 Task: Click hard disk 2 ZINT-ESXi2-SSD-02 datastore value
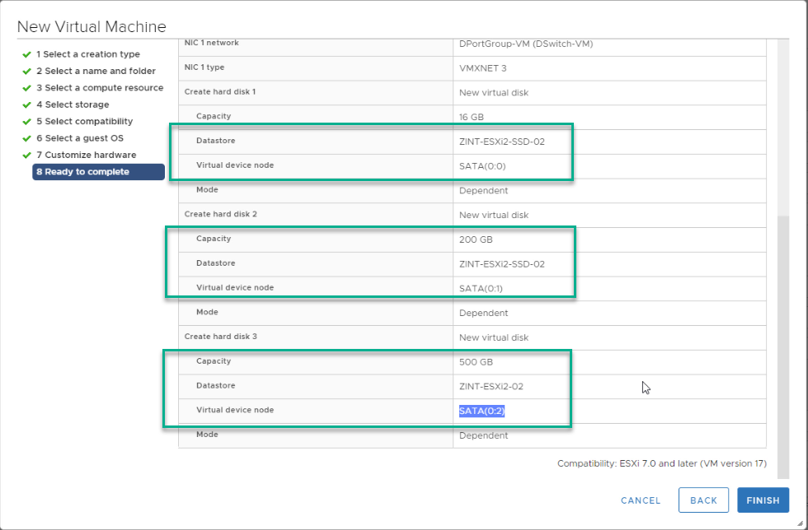coord(502,264)
